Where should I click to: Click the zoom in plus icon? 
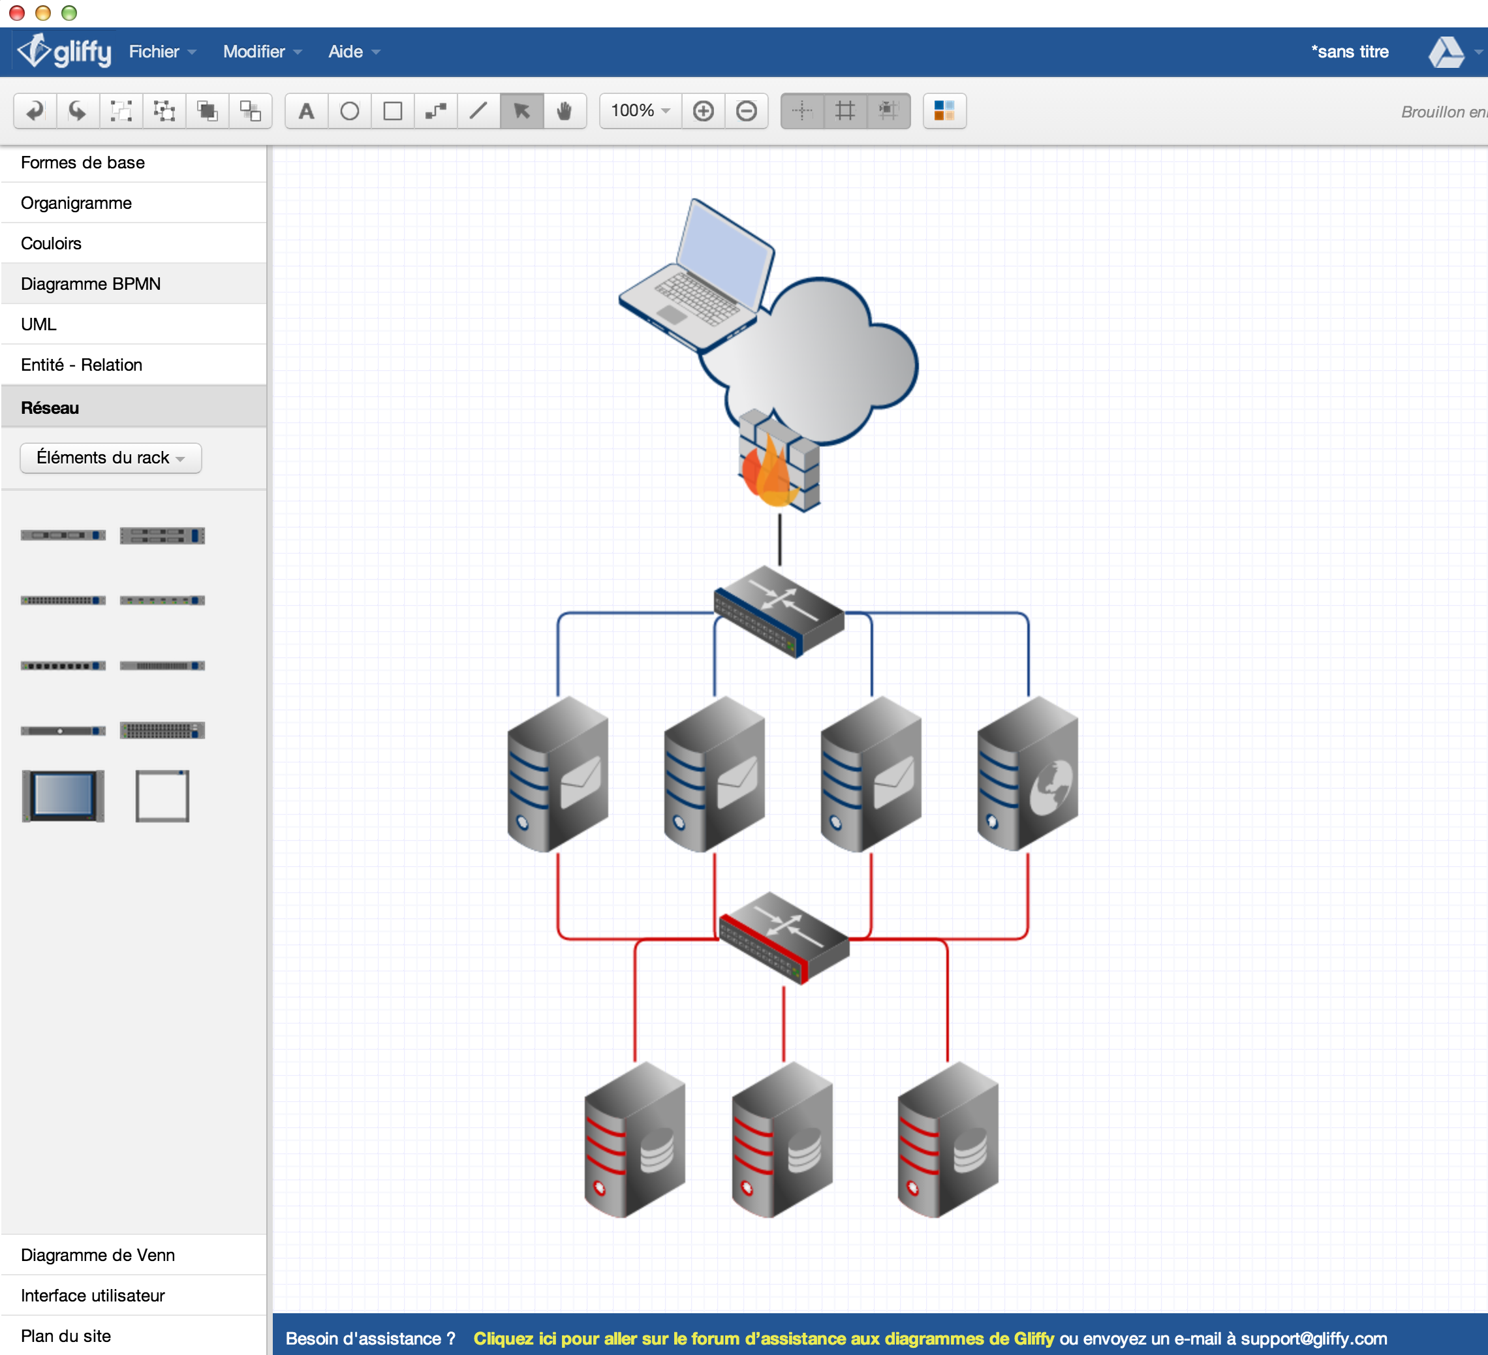(703, 112)
